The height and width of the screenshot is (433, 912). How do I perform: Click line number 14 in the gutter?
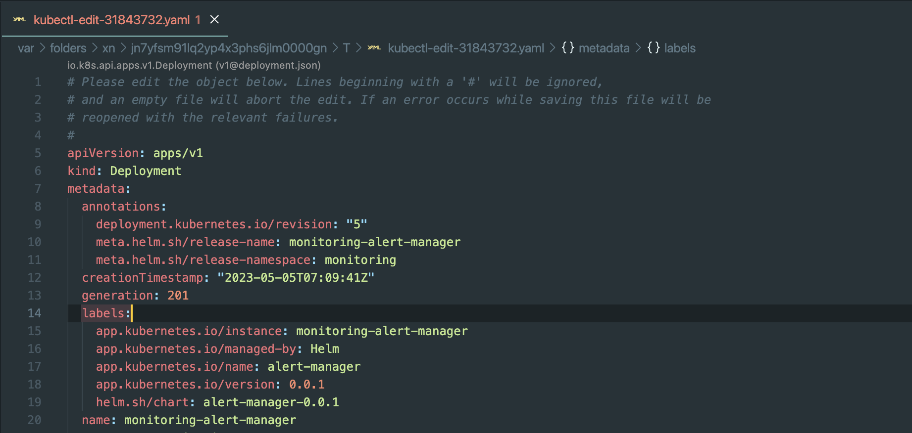pyautogui.click(x=34, y=313)
